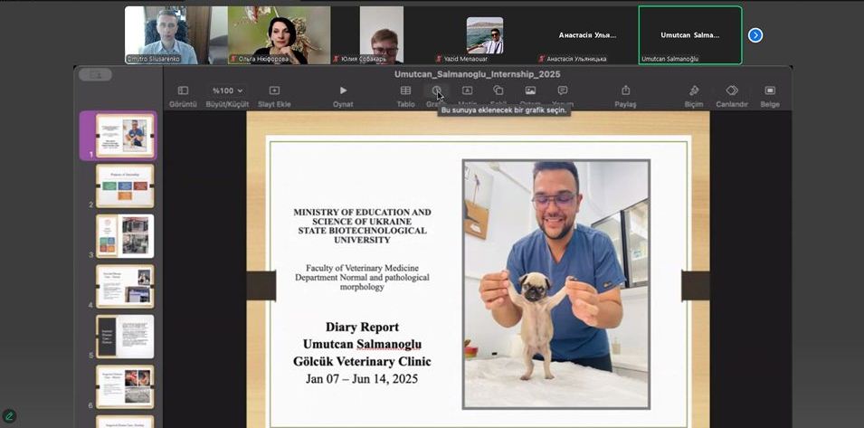Screen dimensions: 864x428
Task: Select slide 6 thumbnail in navigator
Action: [125, 386]
